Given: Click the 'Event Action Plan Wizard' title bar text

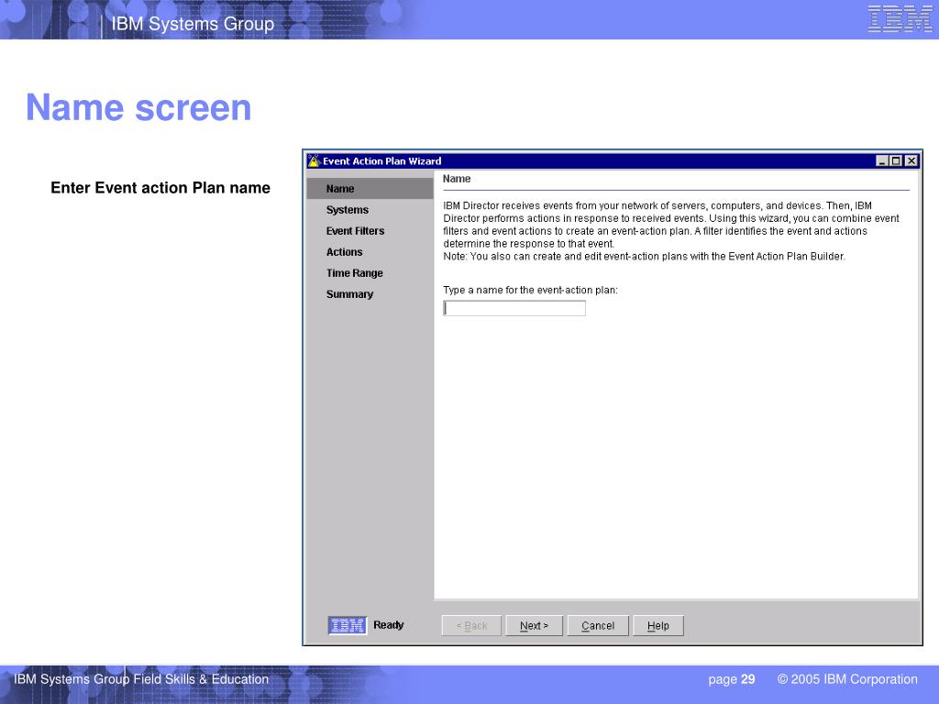Looking at the screenshot, I should click(x=382, y=161).
